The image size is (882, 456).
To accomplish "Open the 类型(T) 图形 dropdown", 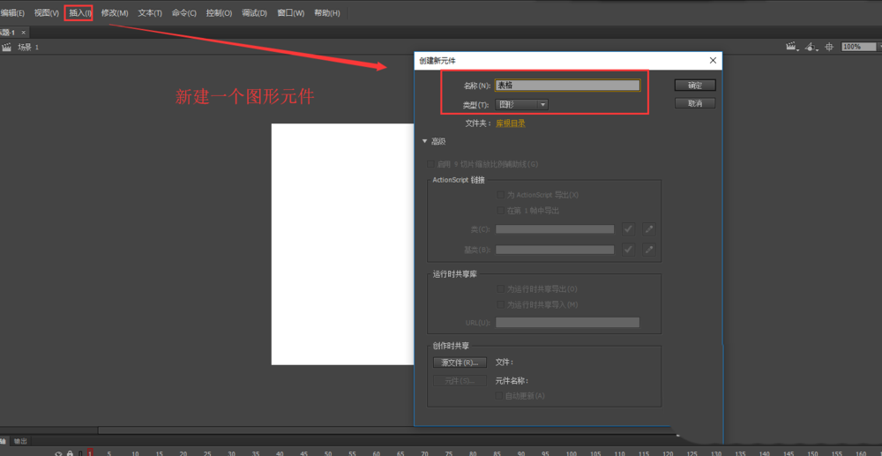I will click(521, 105).
